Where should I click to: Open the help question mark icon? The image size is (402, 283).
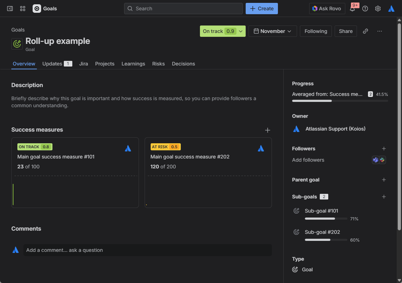click(x=365, y=9)
